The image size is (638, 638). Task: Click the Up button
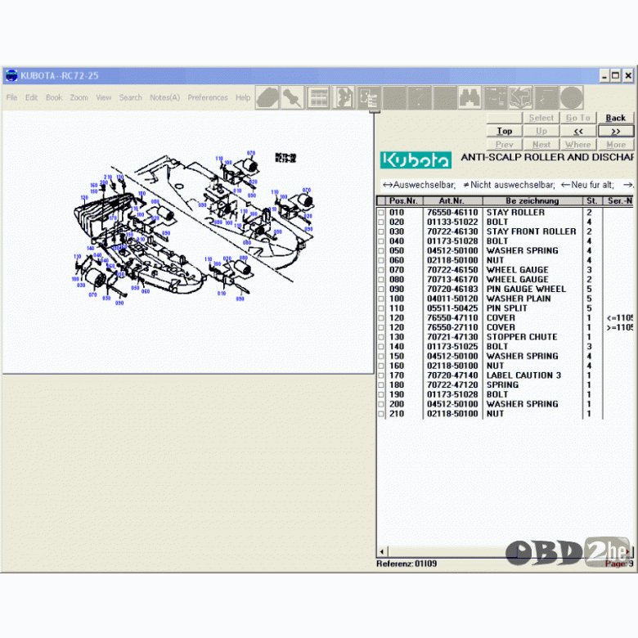click(x=541, y=131)
